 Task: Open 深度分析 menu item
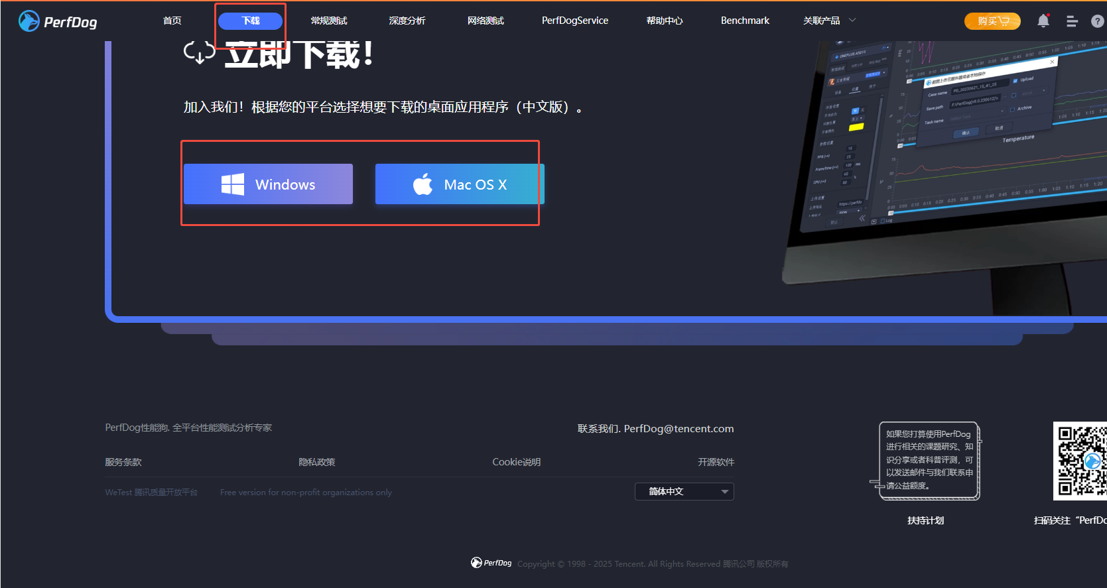click(x=407, y=21)
